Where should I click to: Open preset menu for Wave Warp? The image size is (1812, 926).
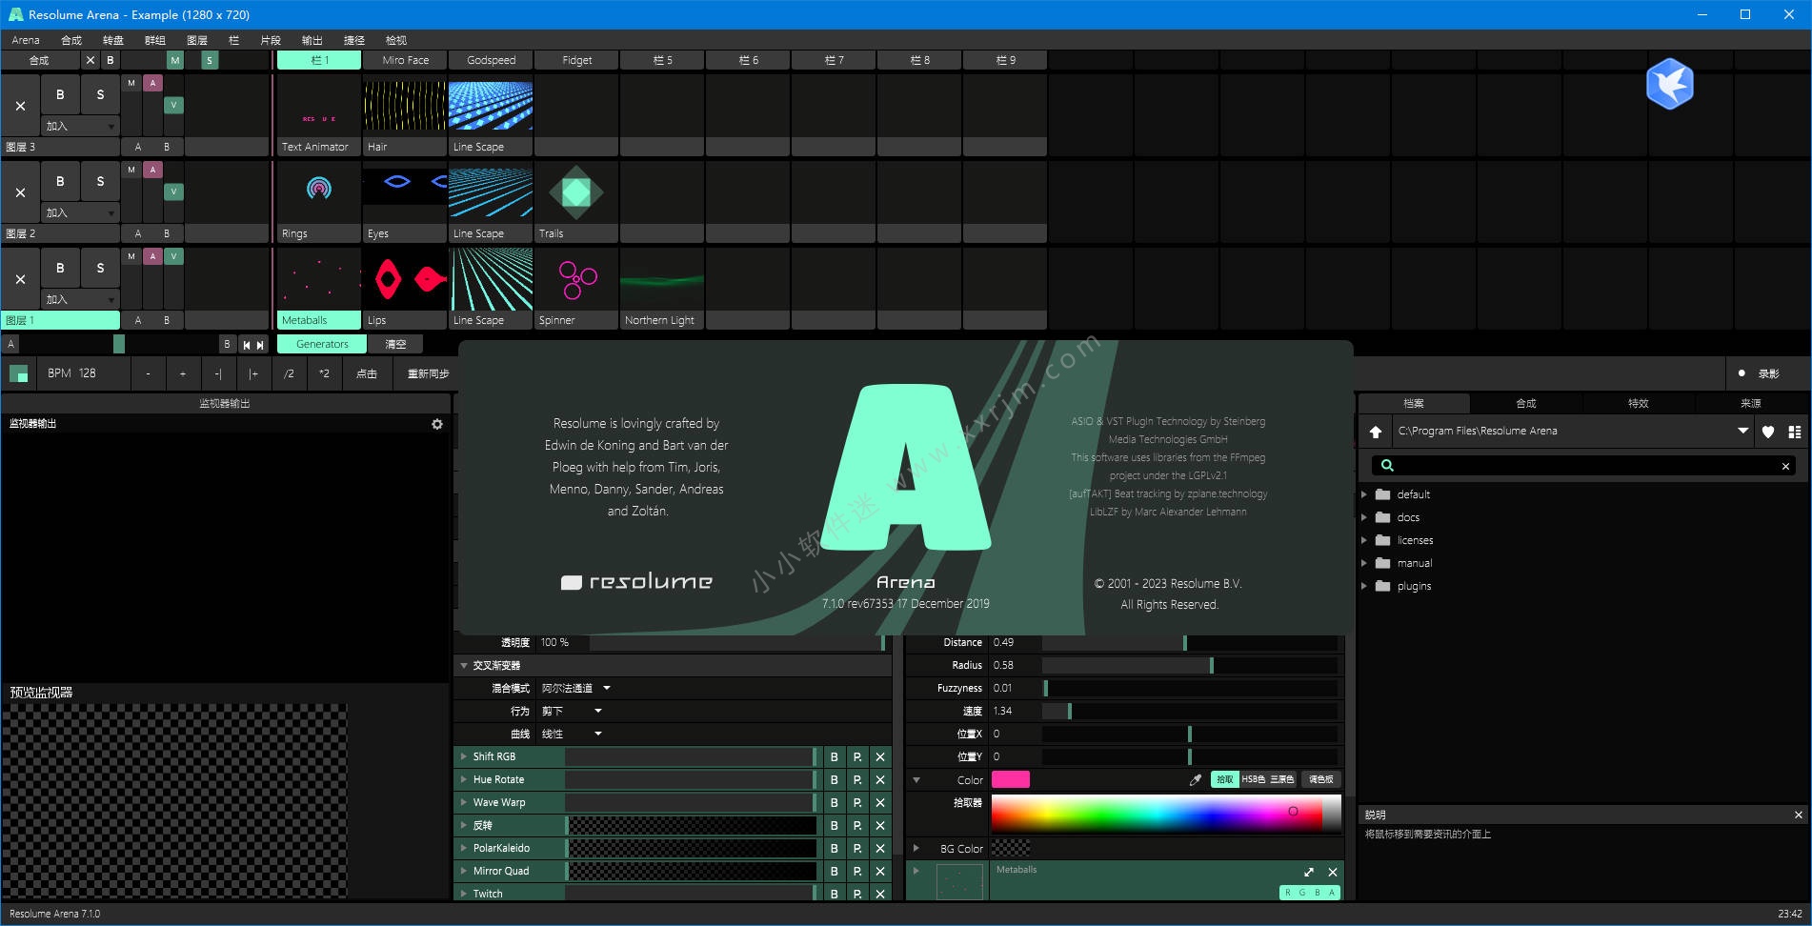(x=857, y=802)
